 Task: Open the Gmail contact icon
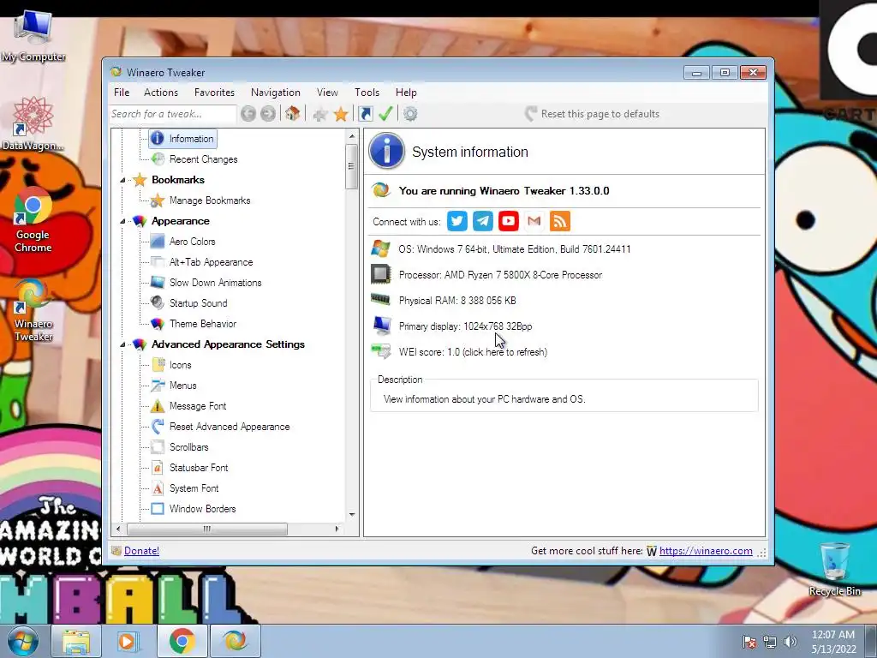(534, 221)
